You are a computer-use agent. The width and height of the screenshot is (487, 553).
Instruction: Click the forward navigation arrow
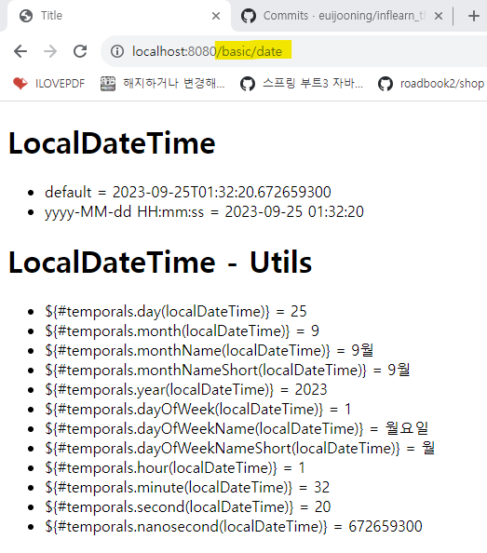click(50, 51)
